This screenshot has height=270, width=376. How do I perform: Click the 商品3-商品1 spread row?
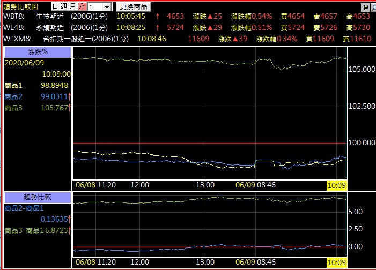(x=38, y=230)
